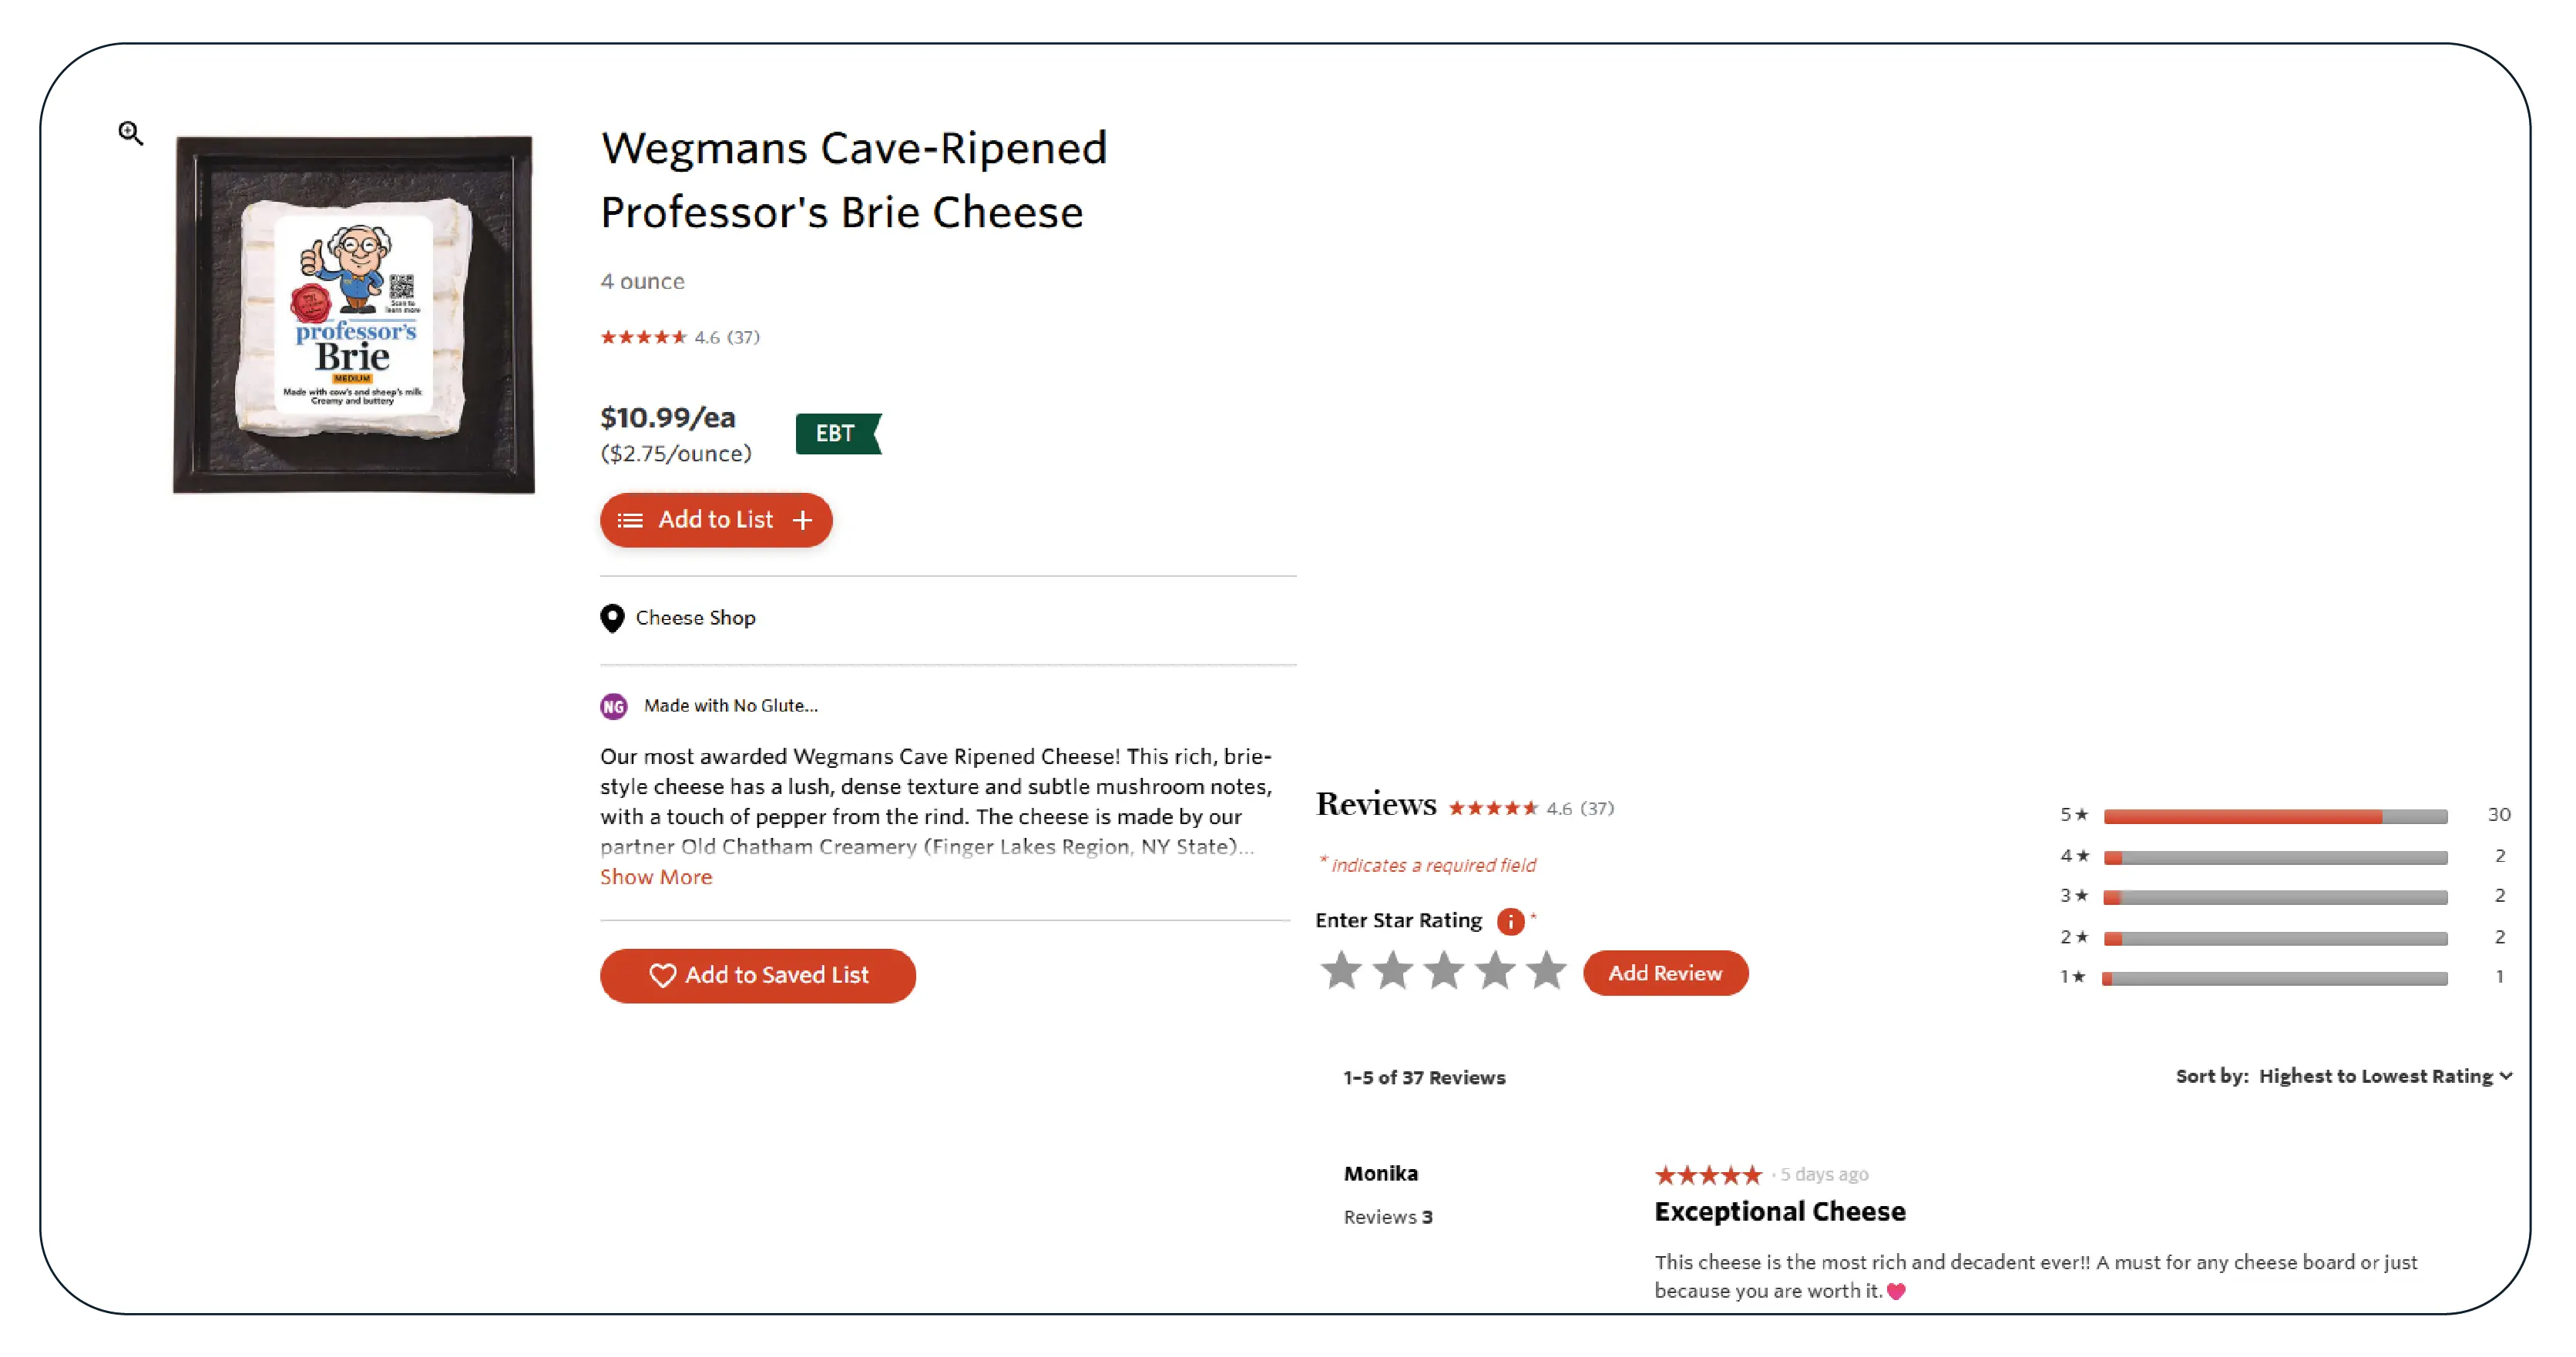
Task: Click the Cheese Shop department link
Action: [695, 618]
